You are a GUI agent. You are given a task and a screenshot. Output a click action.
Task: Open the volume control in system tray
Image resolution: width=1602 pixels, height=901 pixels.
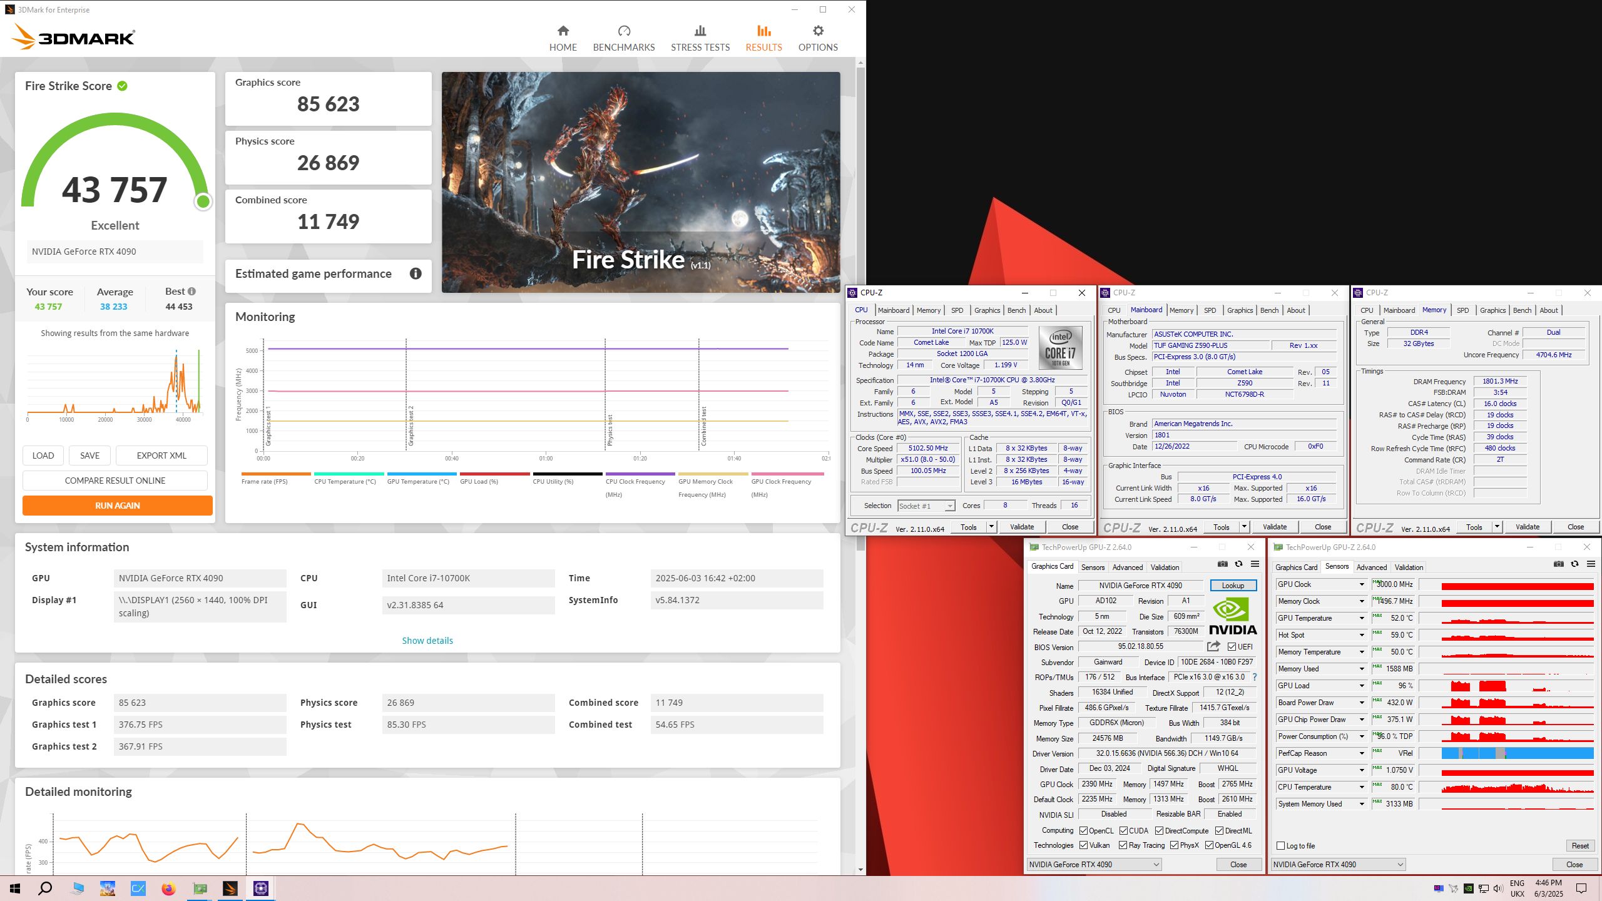(1497, 888)
